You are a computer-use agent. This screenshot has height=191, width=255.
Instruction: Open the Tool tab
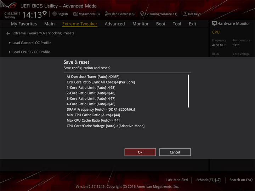(x=177, y=24)
